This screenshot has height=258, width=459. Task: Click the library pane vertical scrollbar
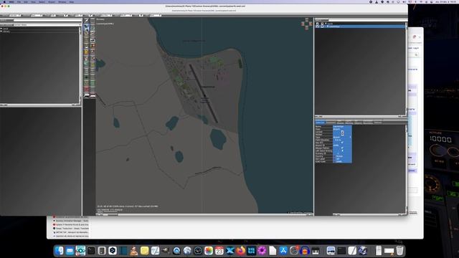tap(80, 65)
